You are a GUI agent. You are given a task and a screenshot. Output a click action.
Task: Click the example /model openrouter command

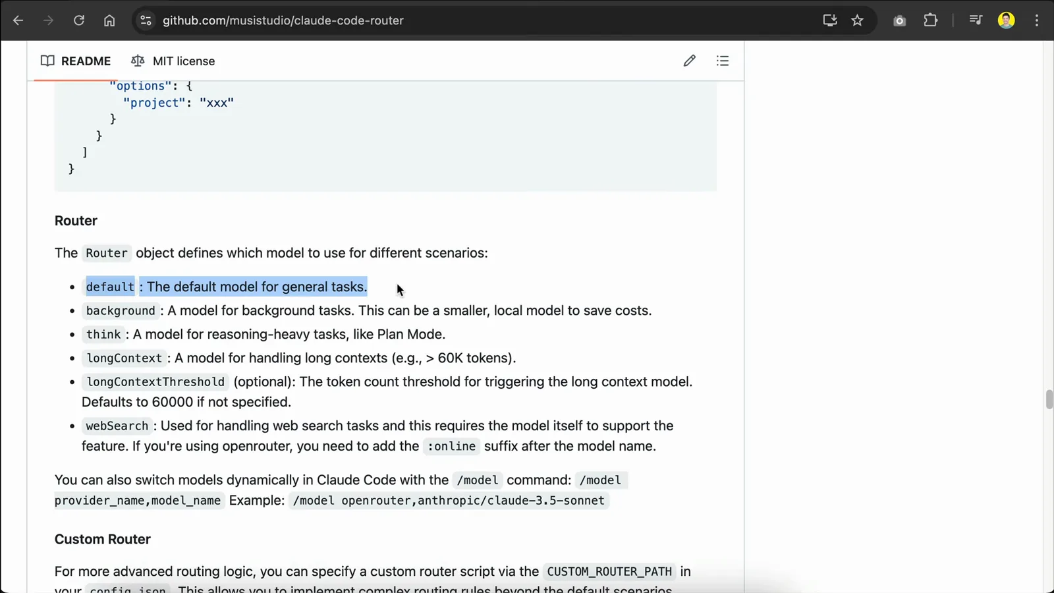pos(449,500)
